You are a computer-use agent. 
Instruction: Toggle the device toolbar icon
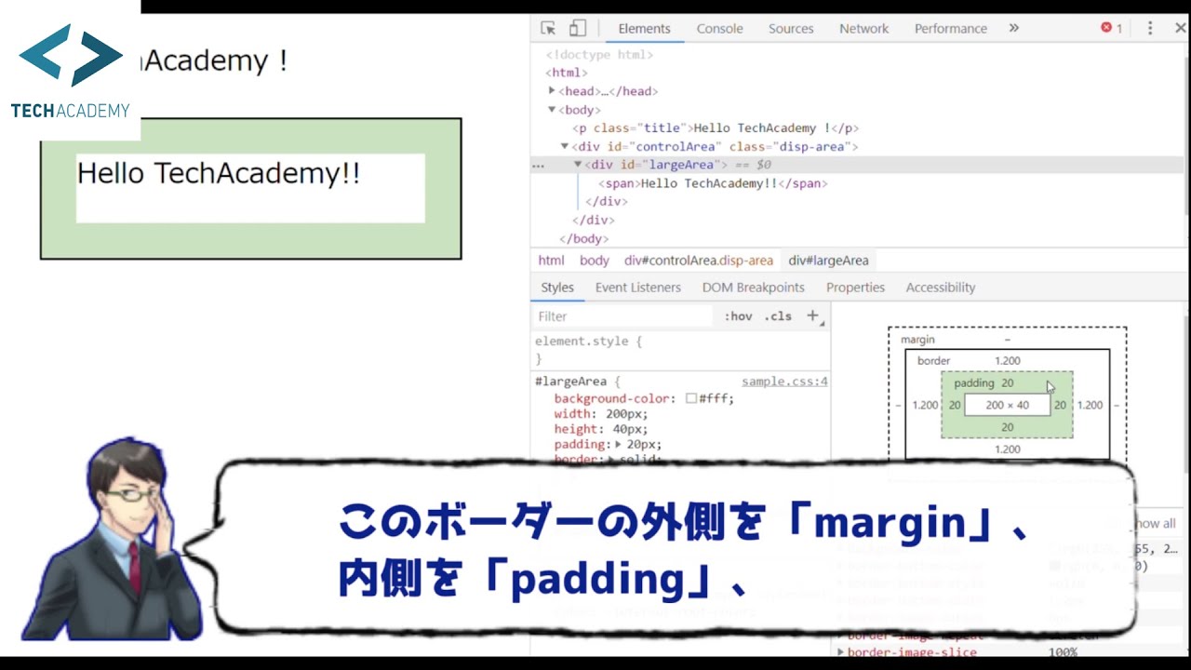click(x=577, y=28)
